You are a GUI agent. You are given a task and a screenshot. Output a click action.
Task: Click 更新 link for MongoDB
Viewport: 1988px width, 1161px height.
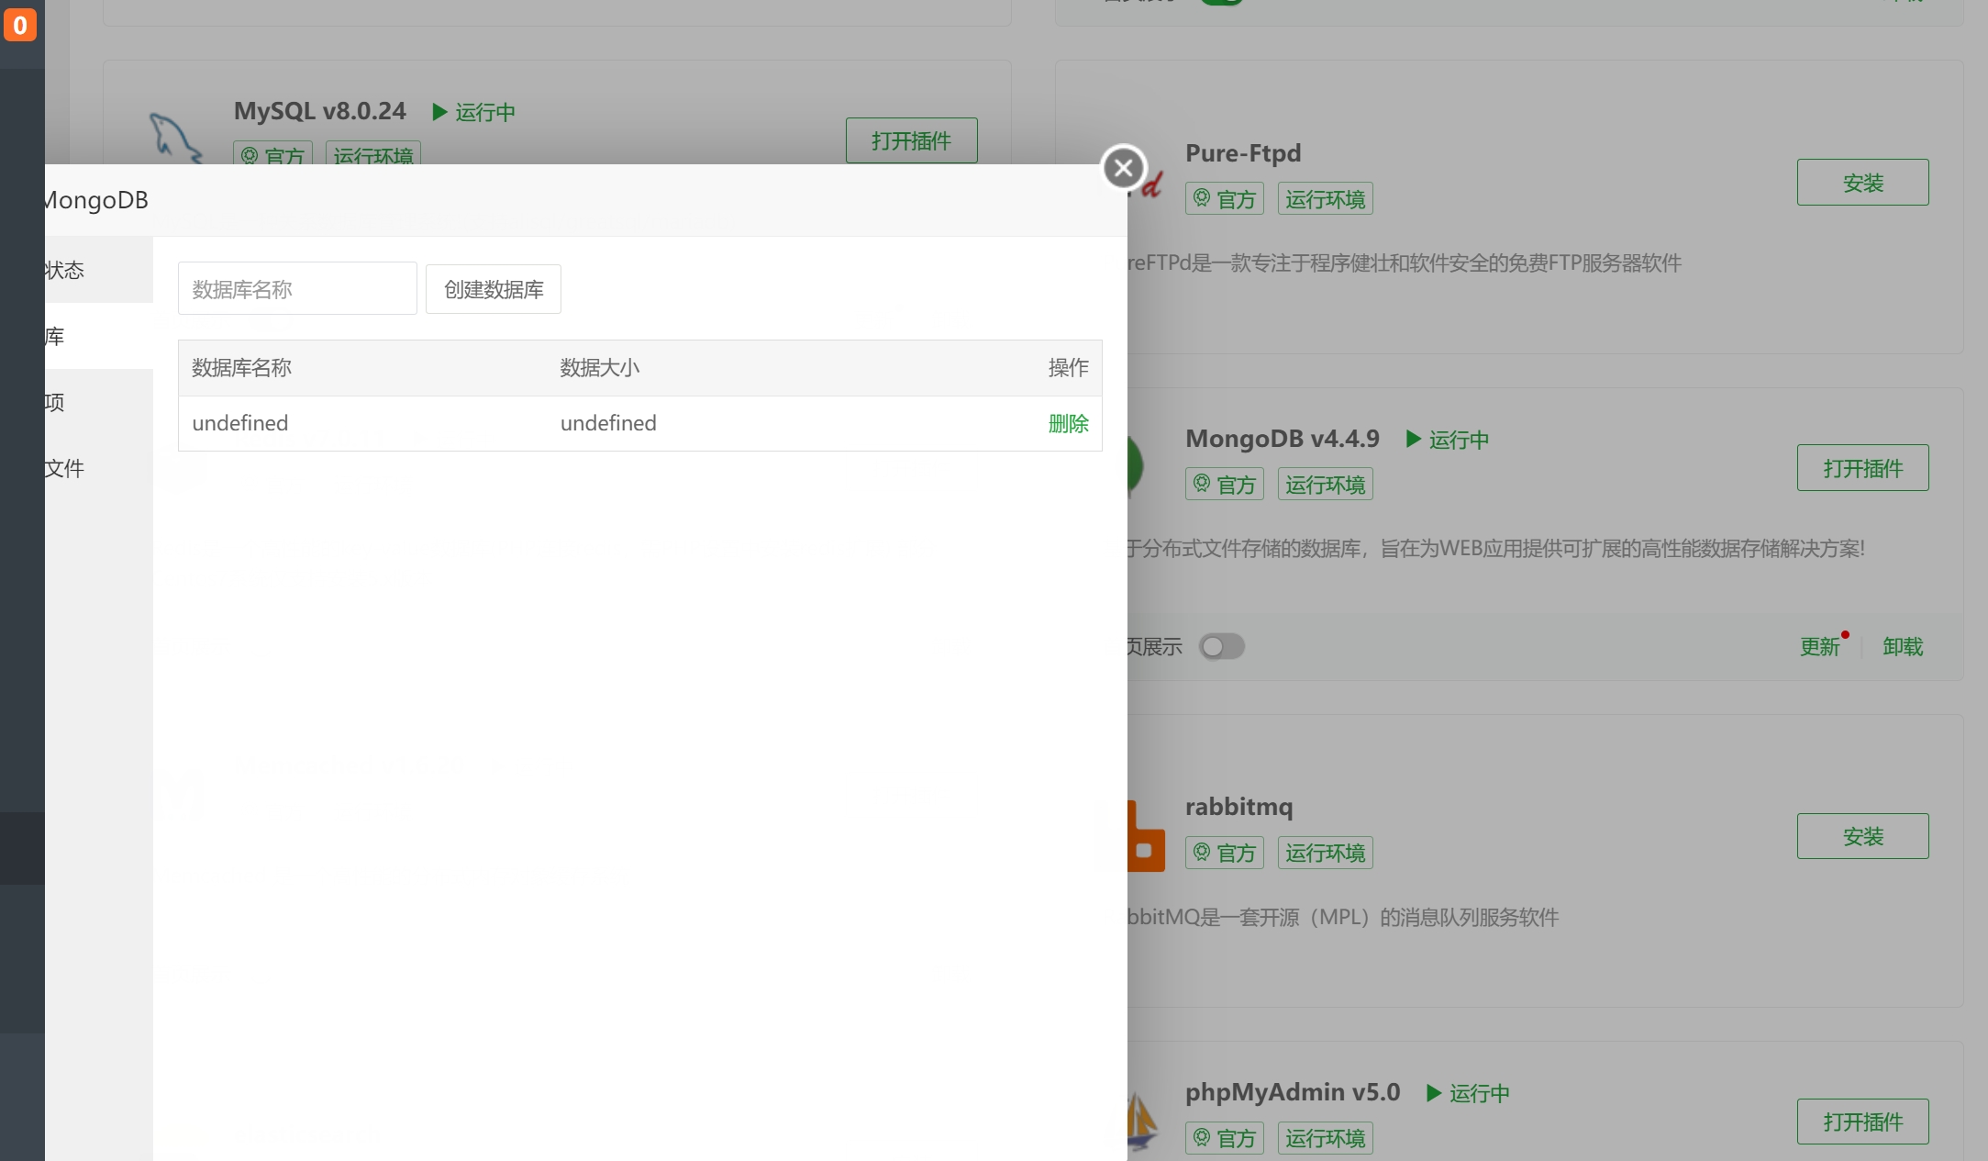click(x=1820, y=647)
